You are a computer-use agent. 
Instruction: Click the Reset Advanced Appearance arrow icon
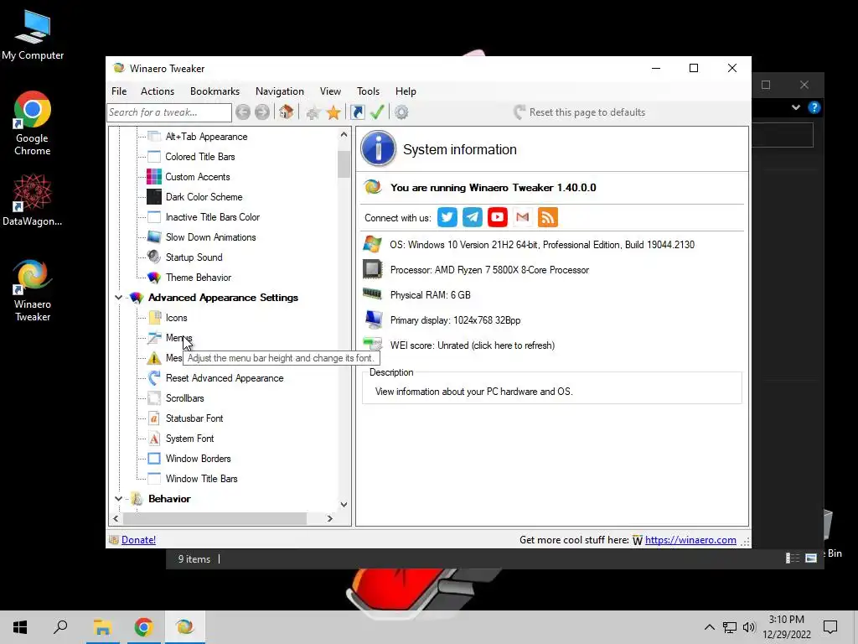[x=154, y=378]
